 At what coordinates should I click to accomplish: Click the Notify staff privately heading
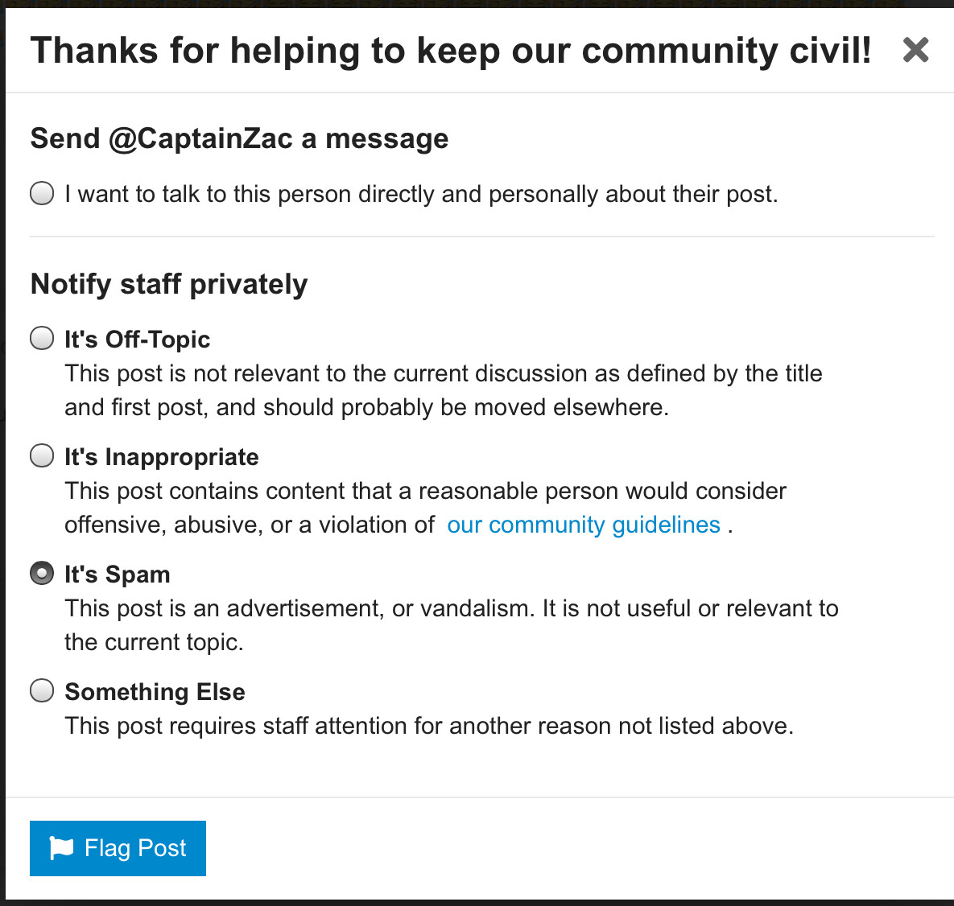169,284
